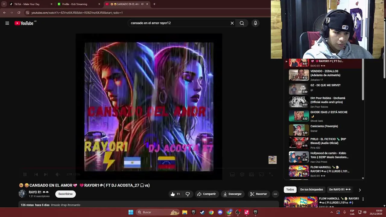Play Cenicienta (Freestyle) from playlist
Image resolution: width=386 pixels, height=217 pixels.
point(323,130)
